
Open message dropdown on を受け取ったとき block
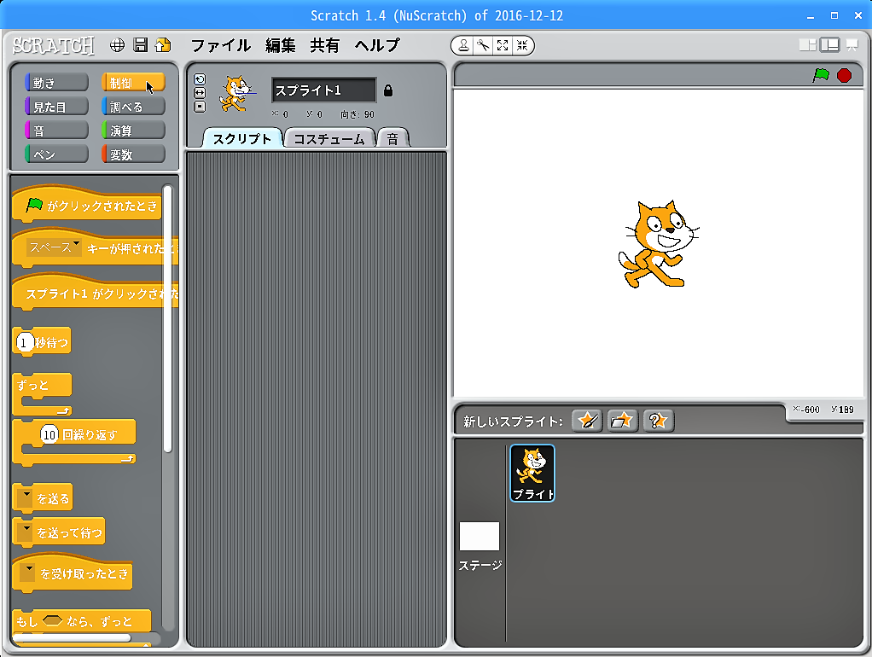(x=27, y=573)
